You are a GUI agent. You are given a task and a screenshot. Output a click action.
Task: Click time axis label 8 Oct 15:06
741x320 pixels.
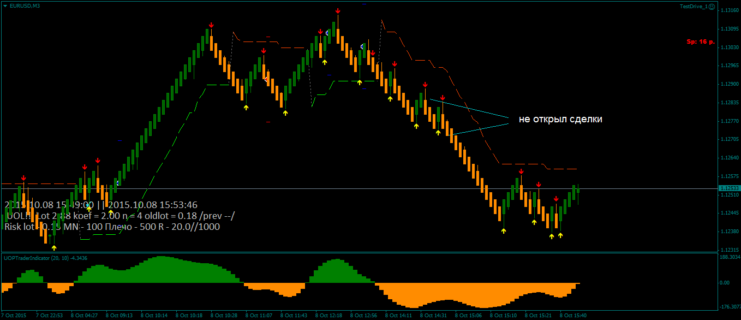[468, 316]
